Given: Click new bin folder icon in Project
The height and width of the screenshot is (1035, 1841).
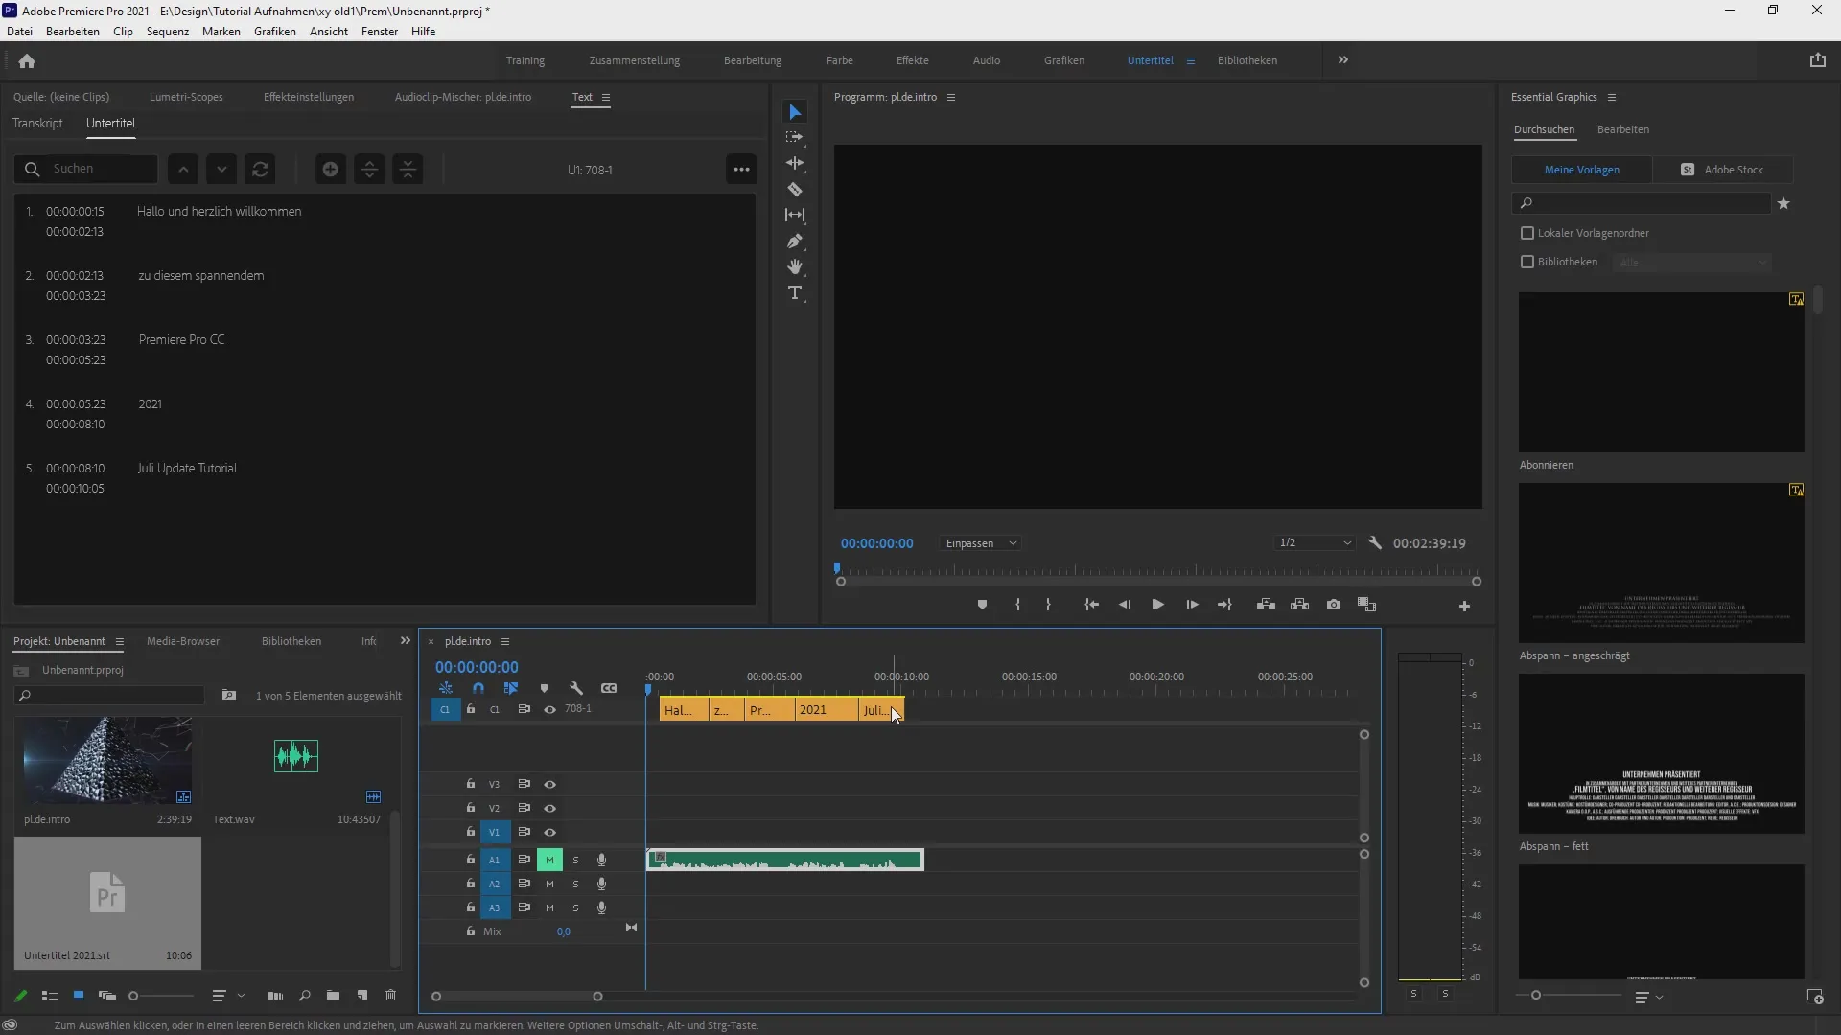Looking at the screenshot, I should point(333,996).
